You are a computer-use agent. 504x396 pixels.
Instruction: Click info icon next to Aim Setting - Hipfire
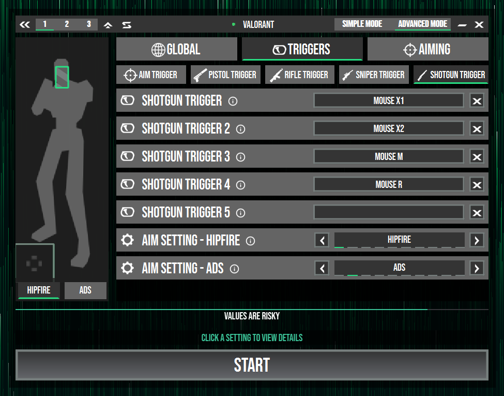251,241
